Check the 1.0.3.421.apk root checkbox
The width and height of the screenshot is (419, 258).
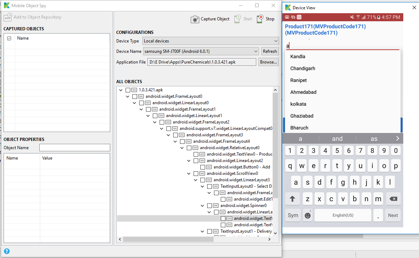[128, 90]
